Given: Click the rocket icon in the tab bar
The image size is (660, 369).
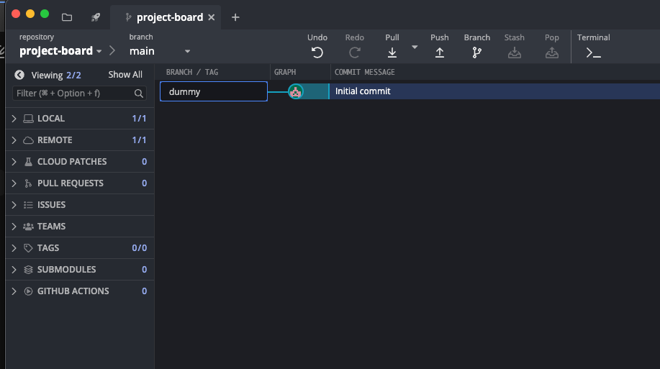Looking at the screenshot, I should point(96,17).
